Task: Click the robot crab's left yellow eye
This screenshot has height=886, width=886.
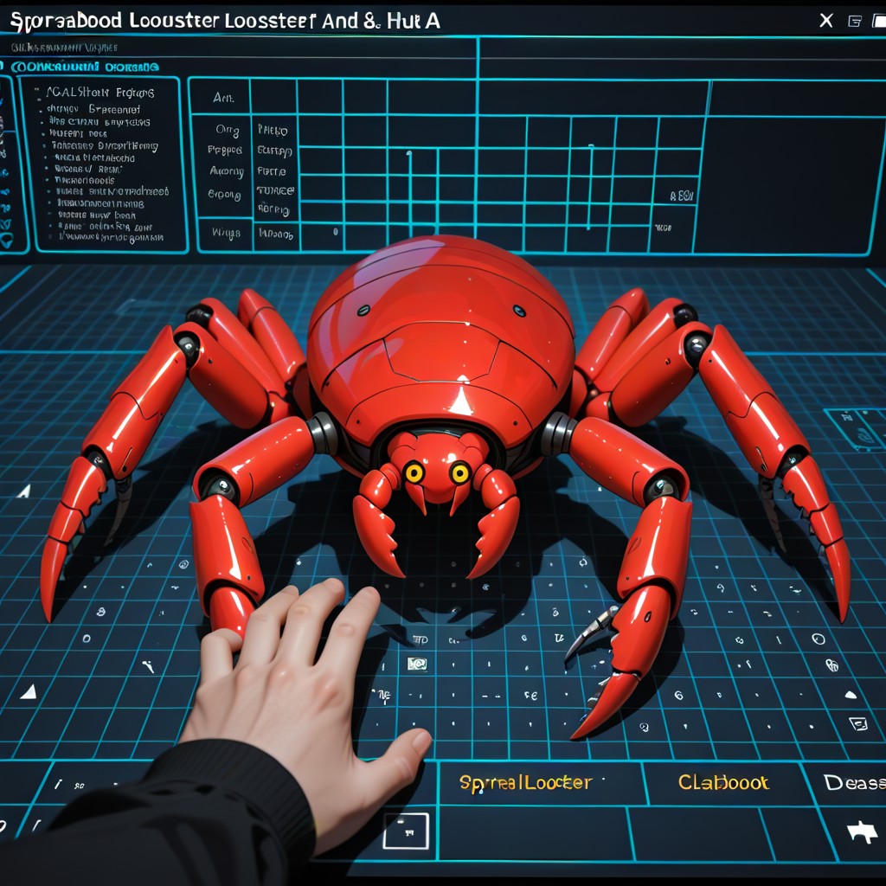Action: (414, 472)
